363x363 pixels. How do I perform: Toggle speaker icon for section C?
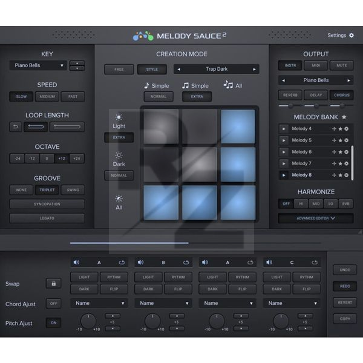(x=269, y=263)
